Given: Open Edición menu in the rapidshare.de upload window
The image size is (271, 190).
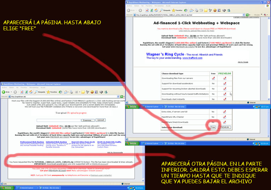Looking at the screenshot, I should [x=12, y=87].
